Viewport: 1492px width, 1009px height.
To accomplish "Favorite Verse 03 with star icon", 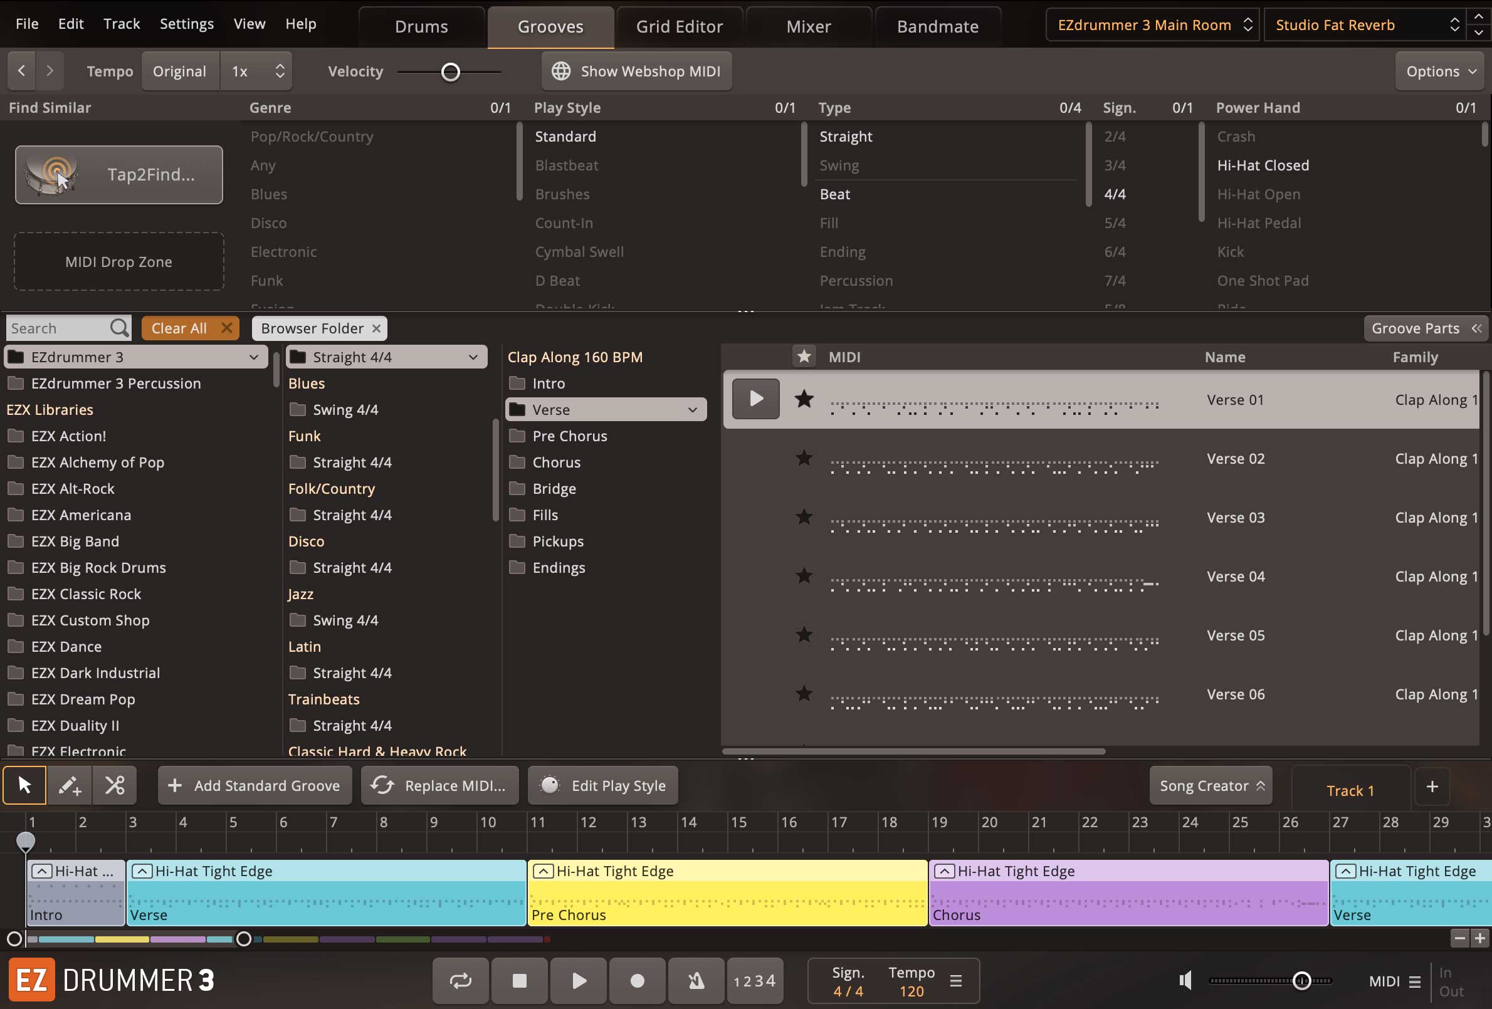I will click(804, 517).
